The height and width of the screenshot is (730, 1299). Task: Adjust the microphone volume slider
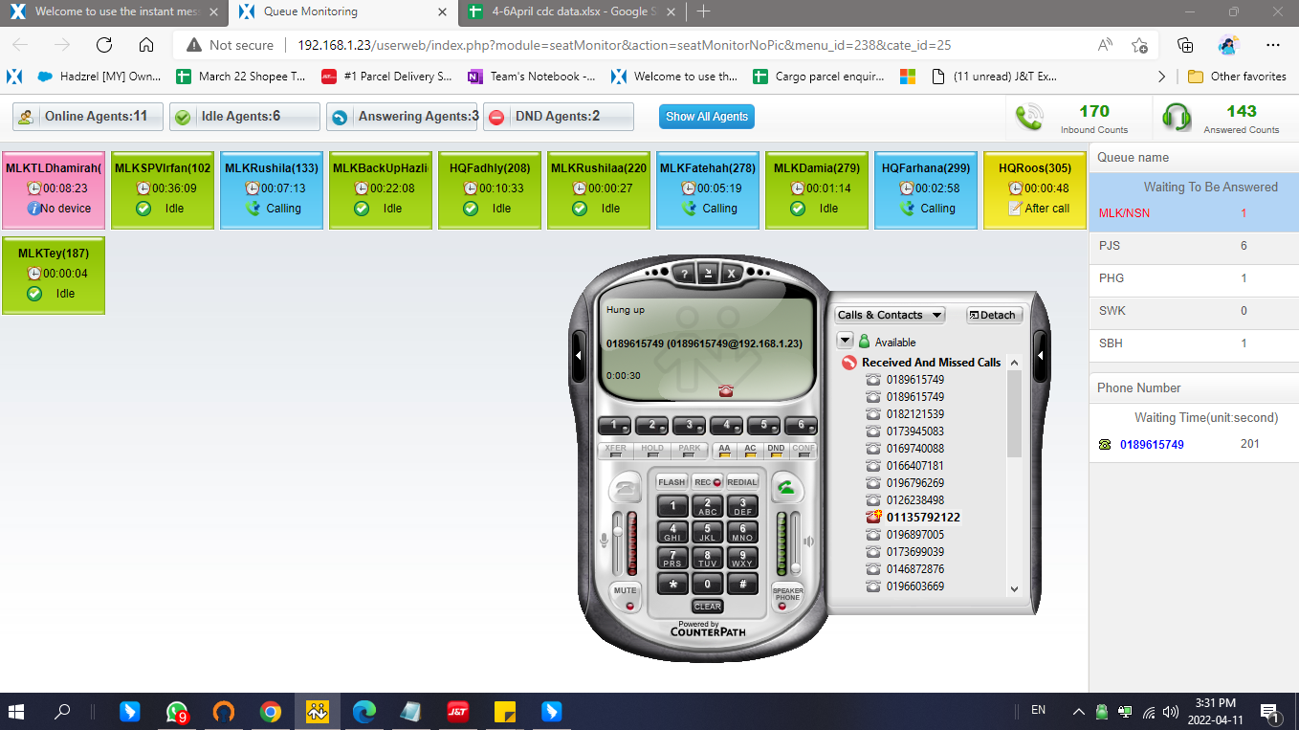coord(617,543)
